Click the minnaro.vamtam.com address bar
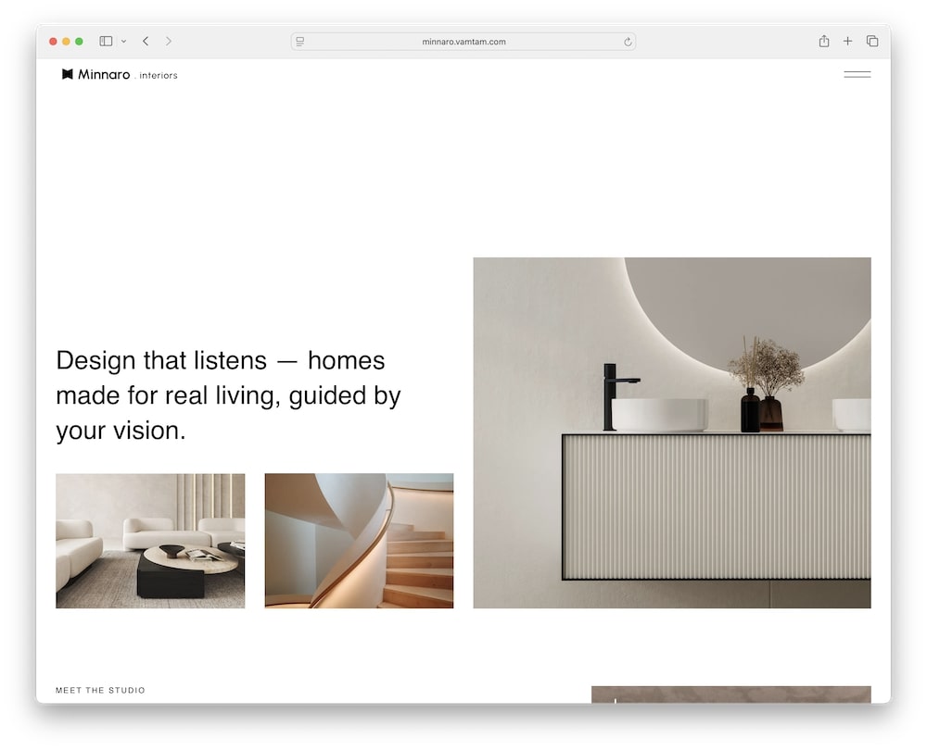The image size is (927, 751). (463, 42)
